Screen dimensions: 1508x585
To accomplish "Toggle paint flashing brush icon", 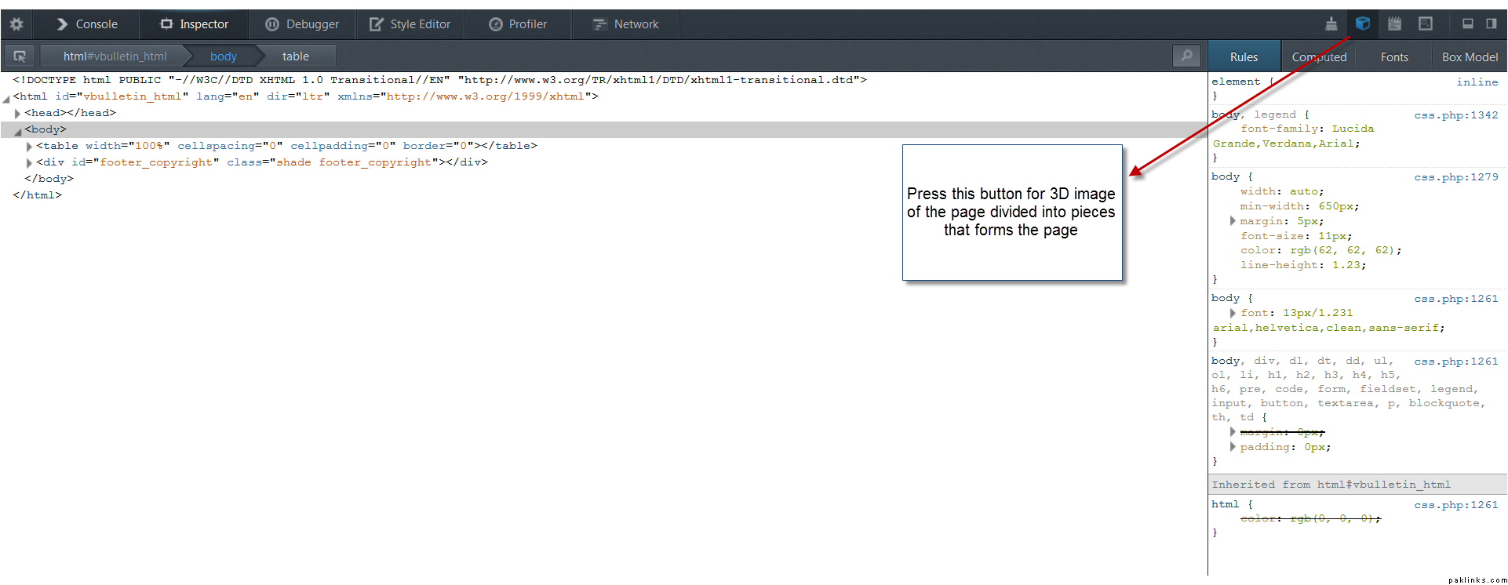I will (x=1331, y=24).
